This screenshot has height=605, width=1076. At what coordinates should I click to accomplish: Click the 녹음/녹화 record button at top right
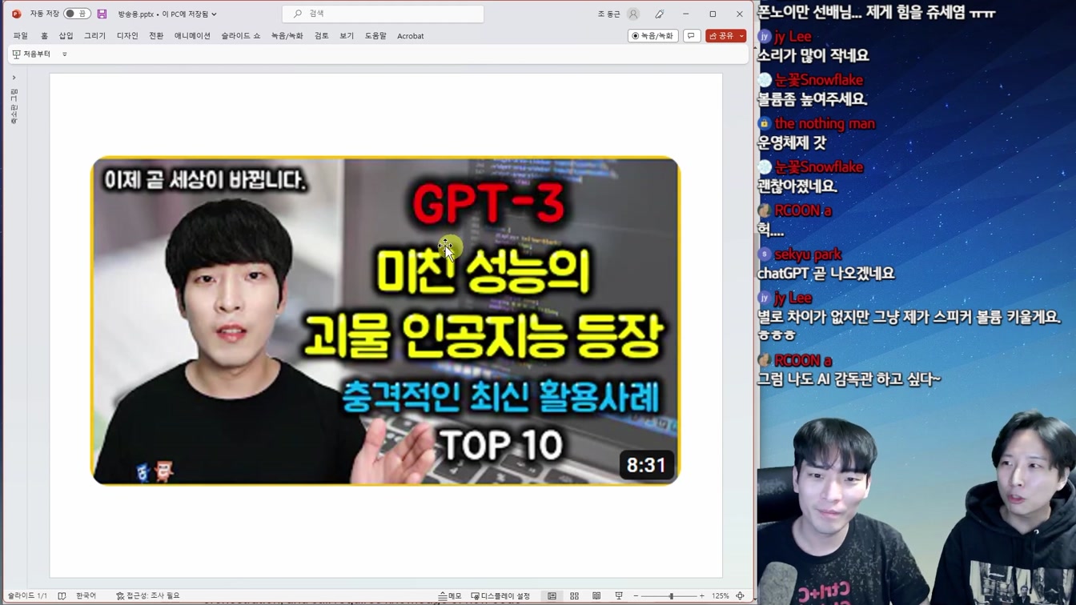(x=653, y=36)
